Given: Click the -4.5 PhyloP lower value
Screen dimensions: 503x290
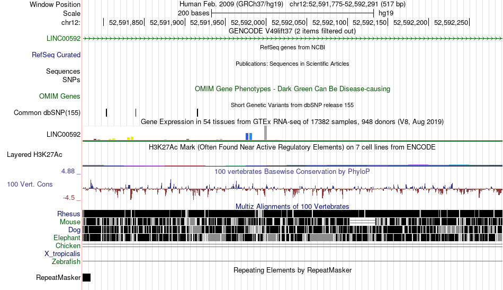Looking at the screenshot, I should point(69,198).
